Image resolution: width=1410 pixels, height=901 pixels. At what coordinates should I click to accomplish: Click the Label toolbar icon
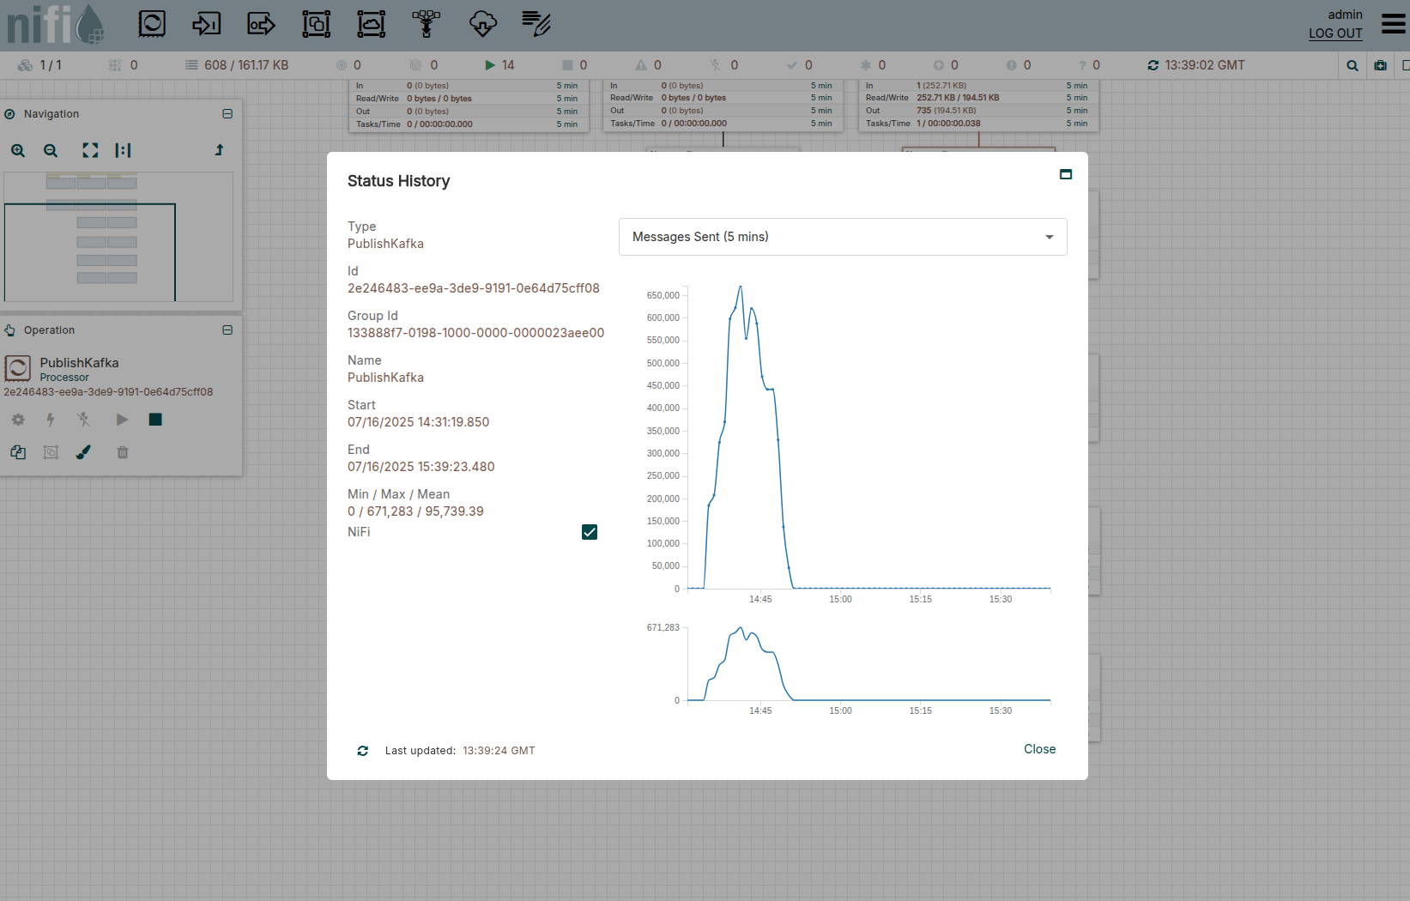pos(536,24)
